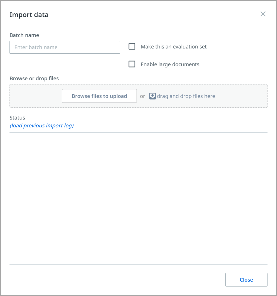Toggle Enable large documents off
This screenshot has width=277, height=296.
132,64
